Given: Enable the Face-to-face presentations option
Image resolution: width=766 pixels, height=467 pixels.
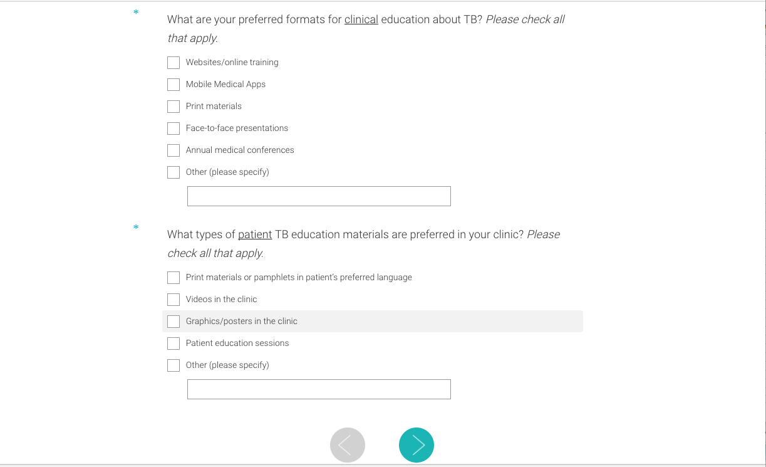Looking at the screenshot, I should coord(173,129).
